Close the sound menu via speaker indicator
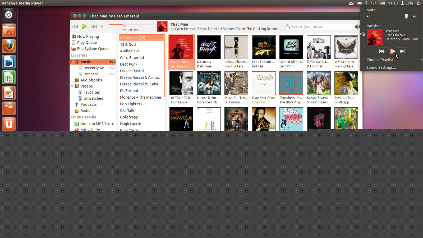The height and width of the screenshot is (238, 423). click(x=382, y=3)
